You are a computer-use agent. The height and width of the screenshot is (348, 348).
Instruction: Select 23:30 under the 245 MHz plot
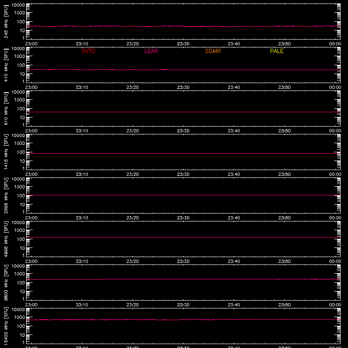pyautogui.click(x=183, y=44)
